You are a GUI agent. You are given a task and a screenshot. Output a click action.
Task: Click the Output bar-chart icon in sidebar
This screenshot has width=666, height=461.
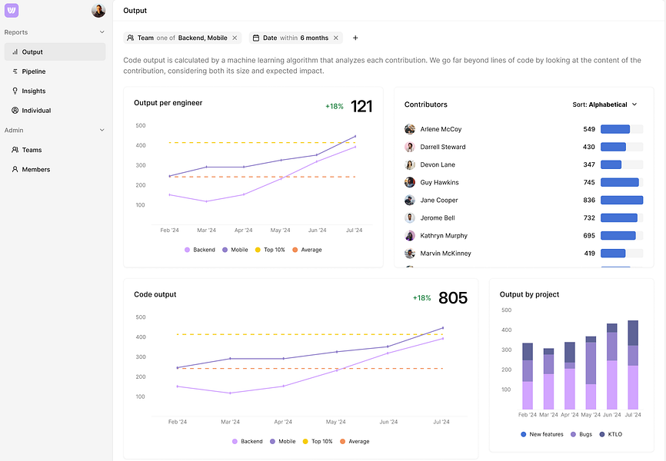(x=15, y=52)
